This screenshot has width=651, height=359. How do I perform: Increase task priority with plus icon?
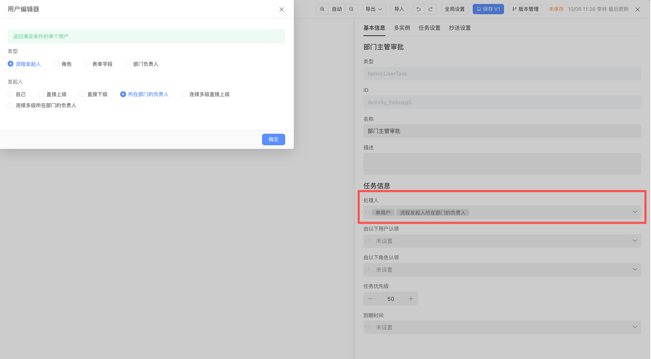(x=411, y=299)
